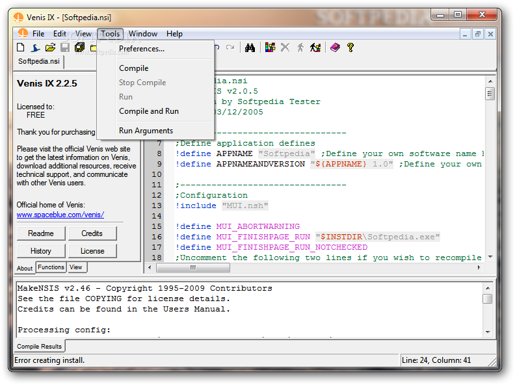Close the inner Softpedia.nsi document window

490,34
